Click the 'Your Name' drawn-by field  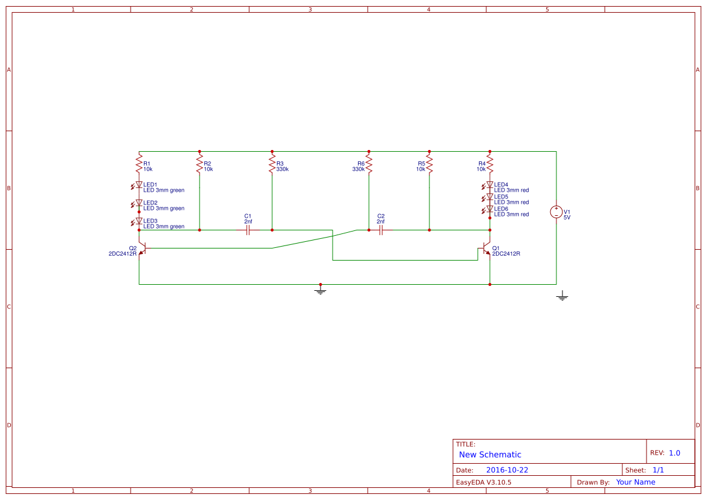(x=636, y=482)
